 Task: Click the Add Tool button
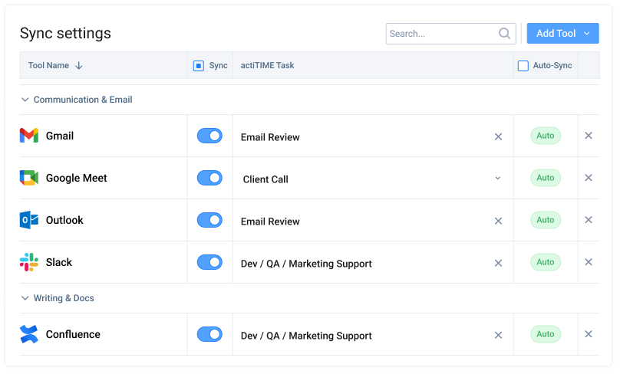562,34
